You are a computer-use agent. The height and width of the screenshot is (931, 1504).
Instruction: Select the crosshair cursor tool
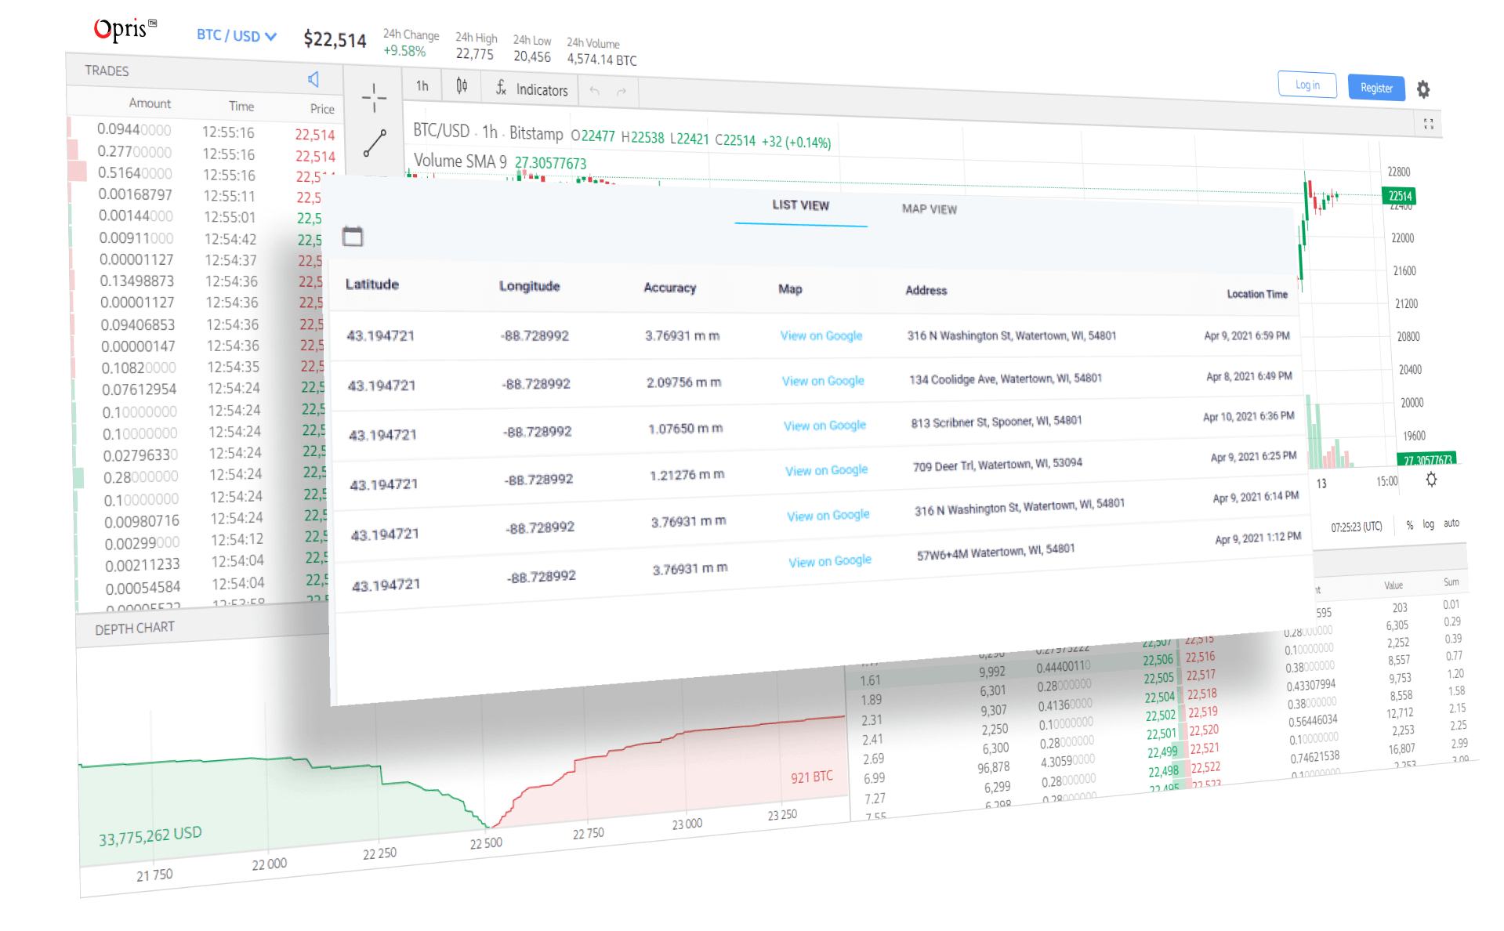[x=374, y=98]
